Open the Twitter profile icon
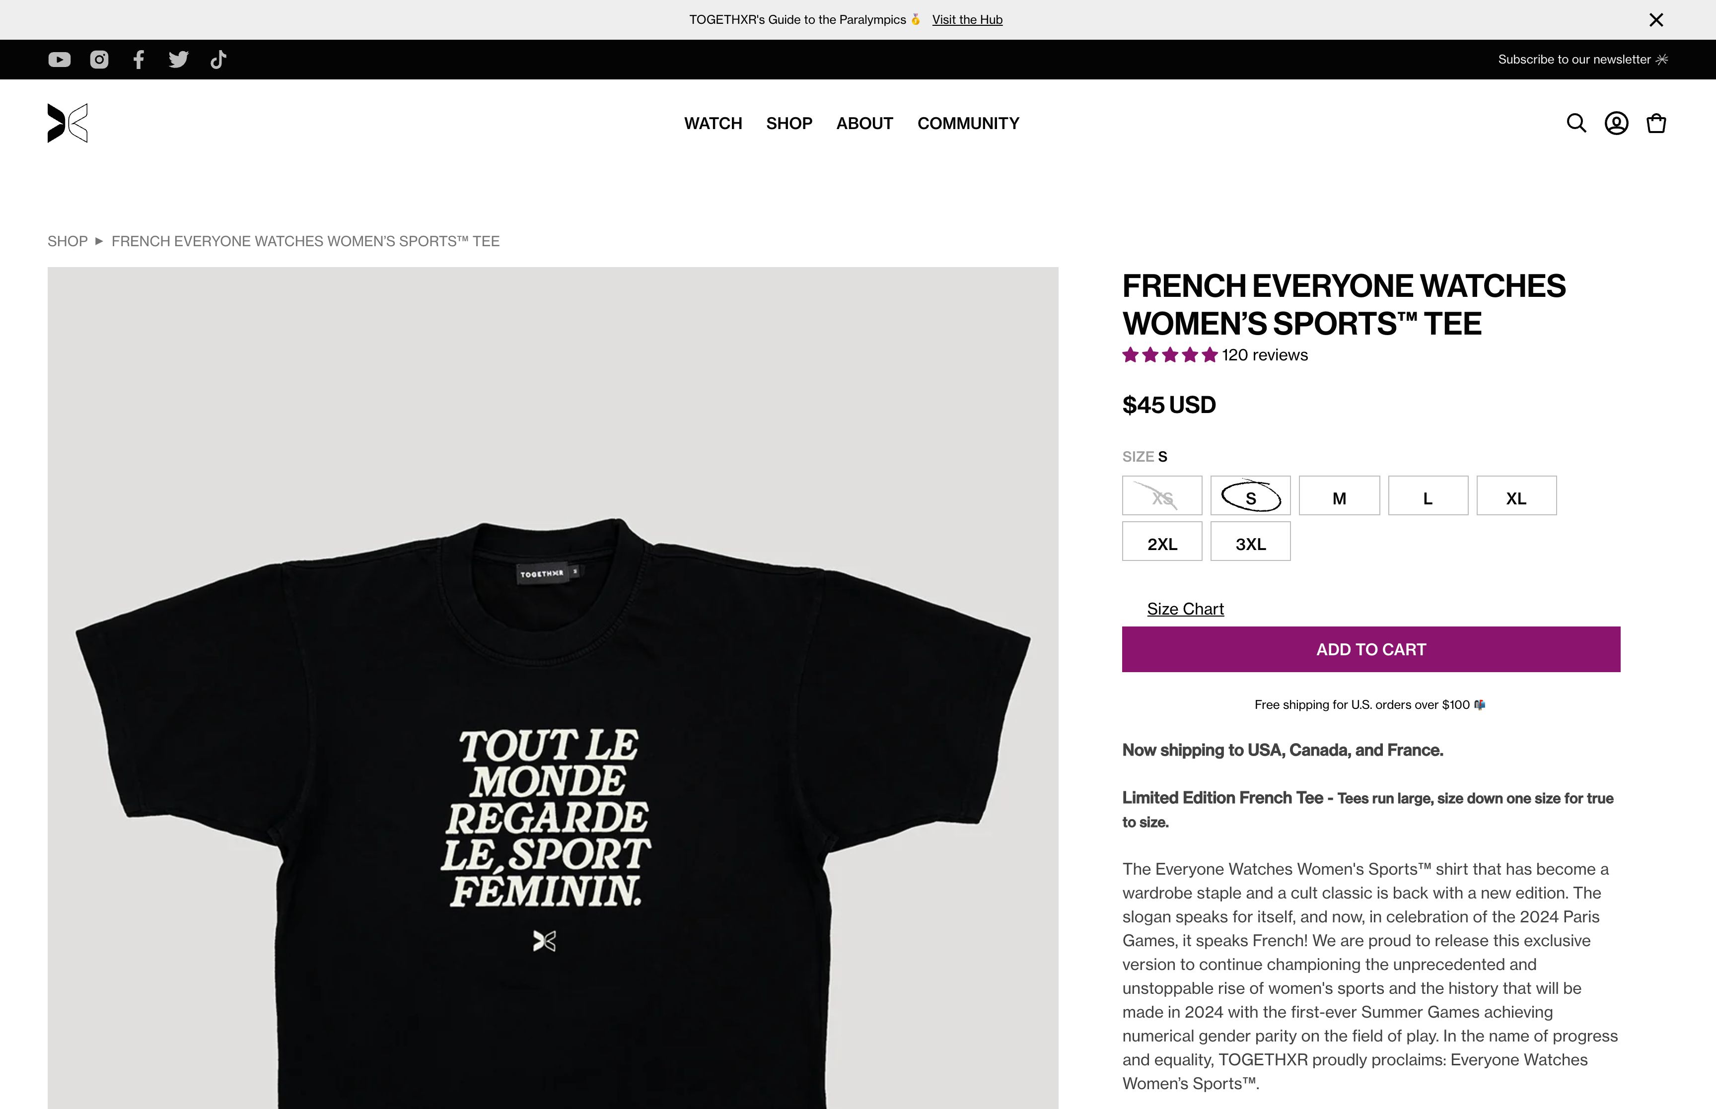The height and width of the screenshot is (1109, 1716). [179, 60]
